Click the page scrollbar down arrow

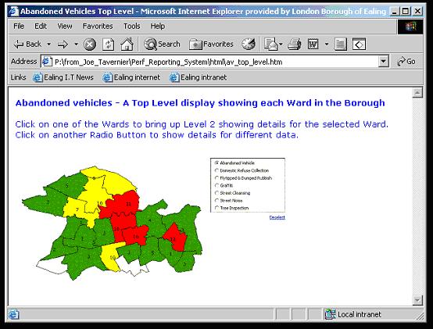[x=417, y=300]
